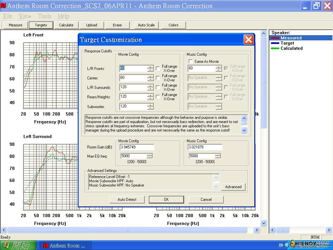Screen dimensions: 333x250
Task: Click the Music Config Max EQ freq field
Action: point(202,156)
